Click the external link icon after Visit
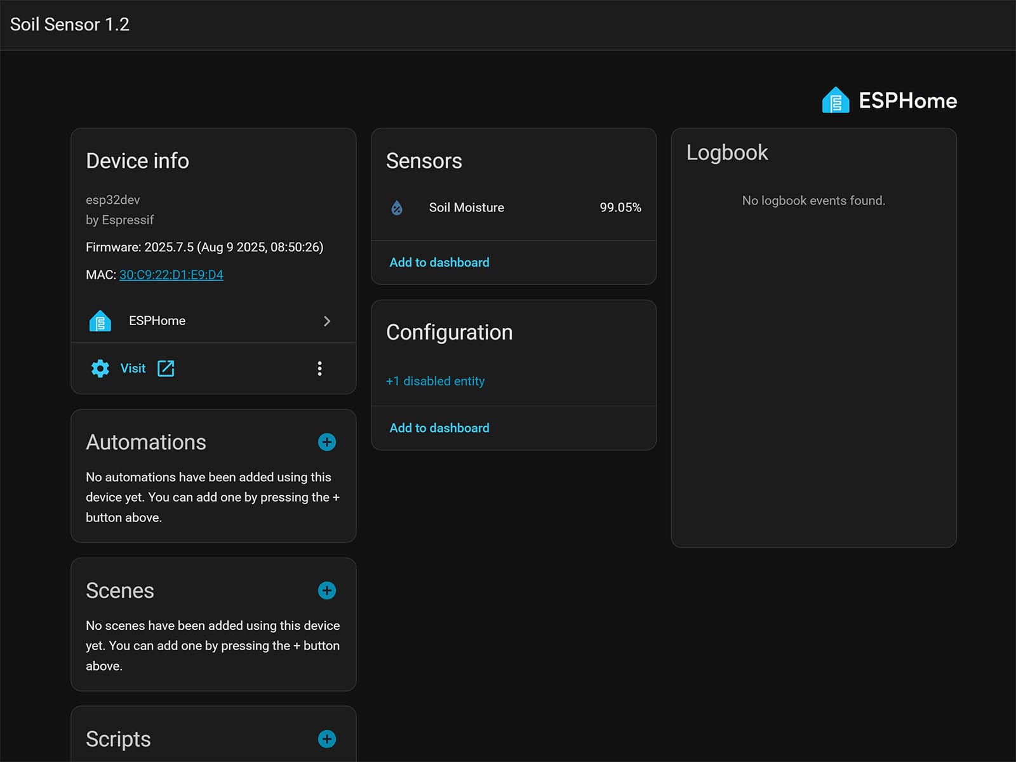The image size is (1016, 762). point(166,368)
